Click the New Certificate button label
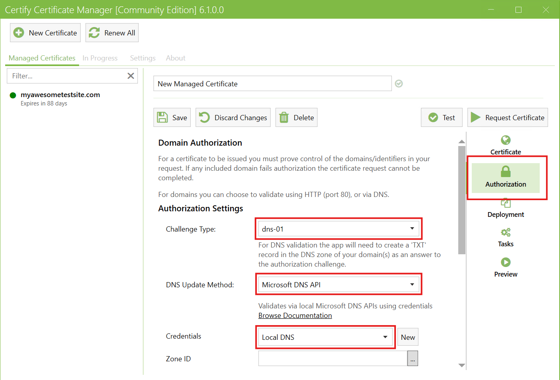This screenshot has width=560, height=380. (53, 33)
